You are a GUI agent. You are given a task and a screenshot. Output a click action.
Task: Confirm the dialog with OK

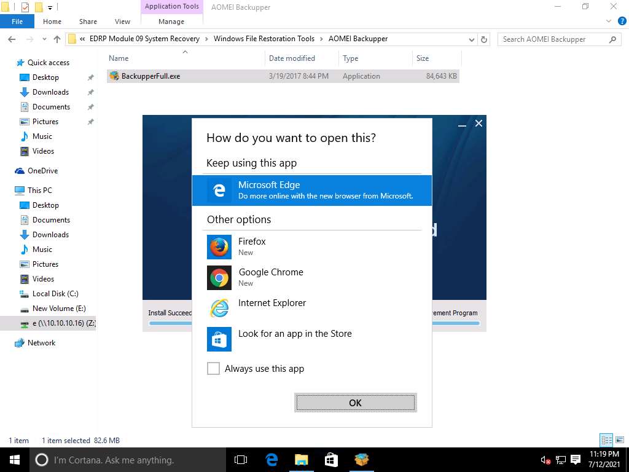(x=356, y=403)
